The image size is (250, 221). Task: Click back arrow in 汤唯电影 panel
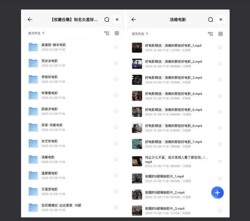134,20
